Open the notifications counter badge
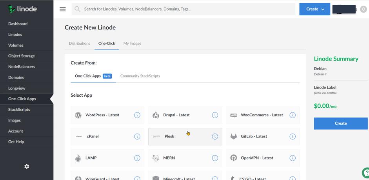369x180 pixels. click(x=364, y=9)
